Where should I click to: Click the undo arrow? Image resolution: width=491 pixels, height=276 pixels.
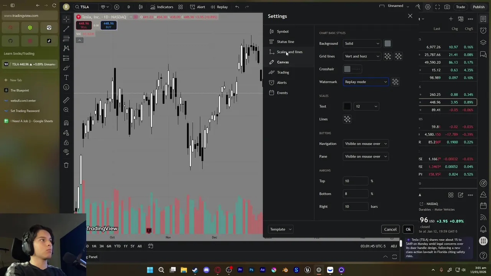pos(237,7)
